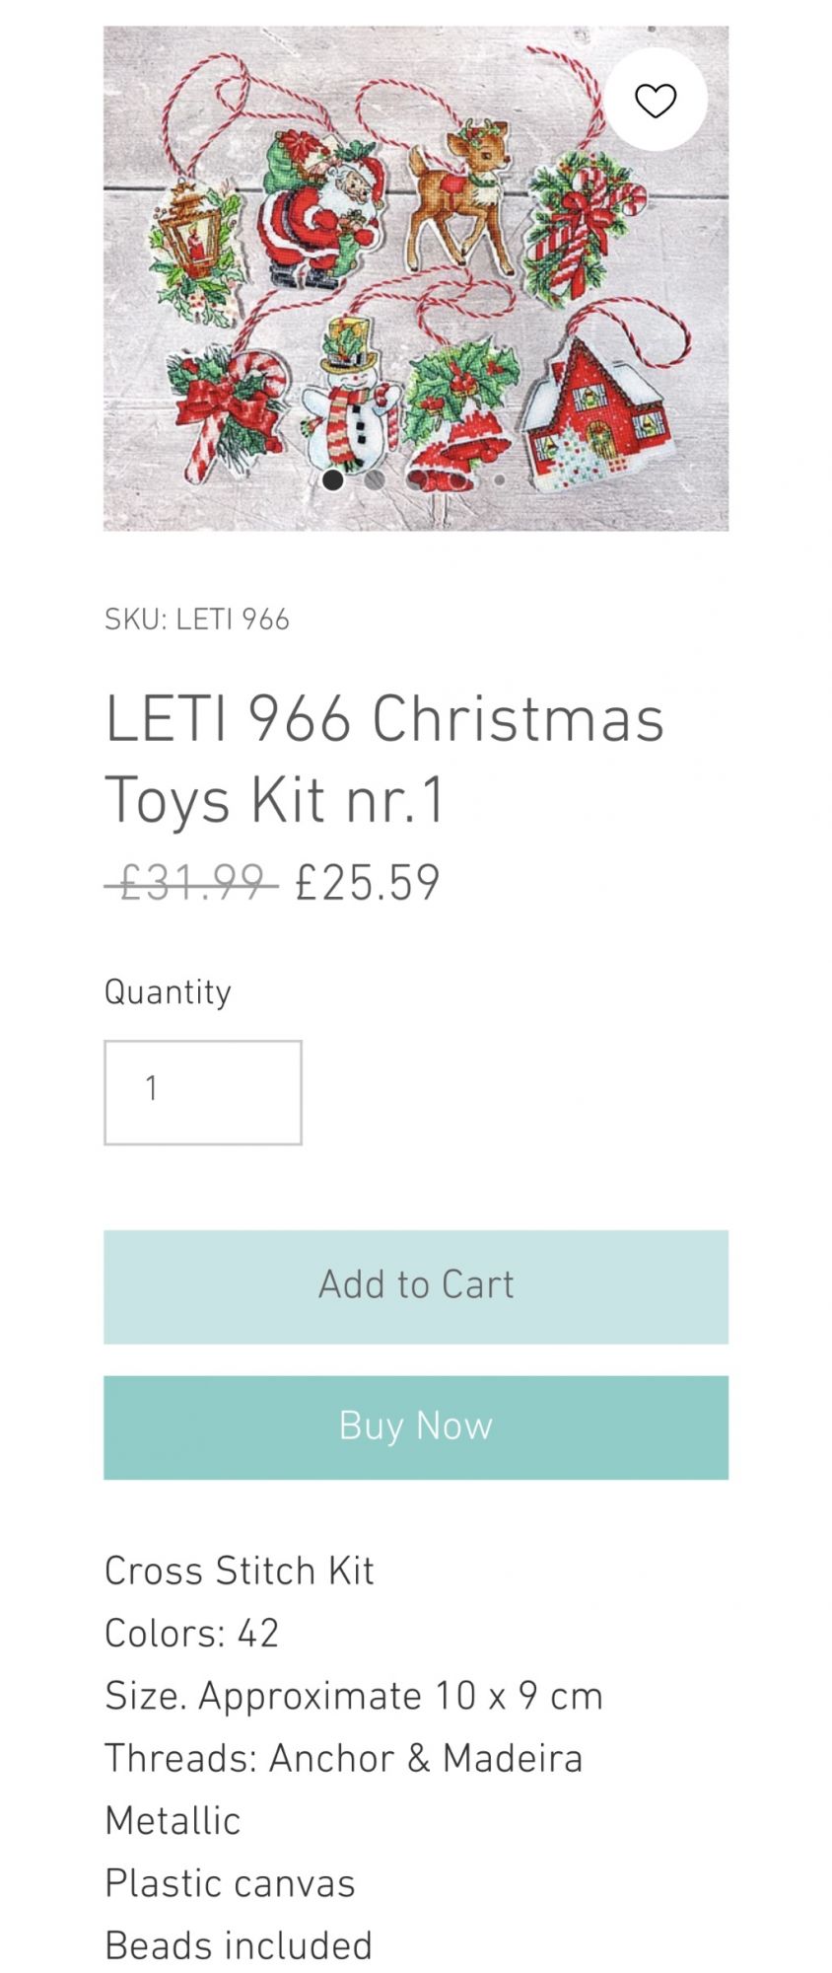Click the Colors: 42 description line

click(x=192, y=1633)
